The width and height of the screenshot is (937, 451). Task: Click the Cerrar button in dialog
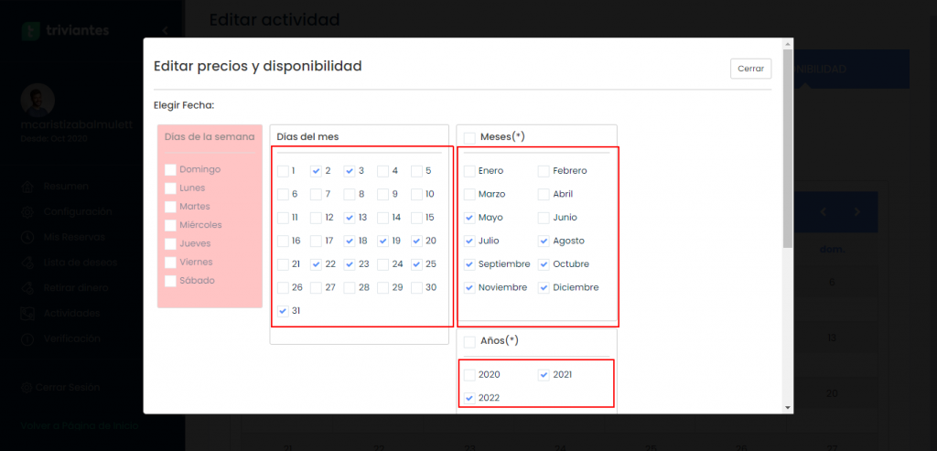point(750,69)
